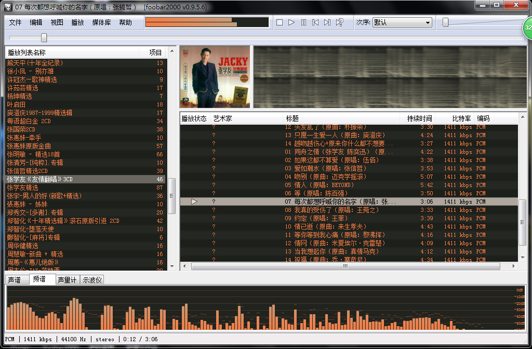
Task: Select playlist 张学友《友情翻唱》3CD
Action: click(86, 179)
